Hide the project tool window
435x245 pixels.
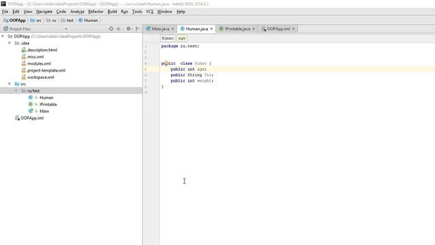(137, 29)
